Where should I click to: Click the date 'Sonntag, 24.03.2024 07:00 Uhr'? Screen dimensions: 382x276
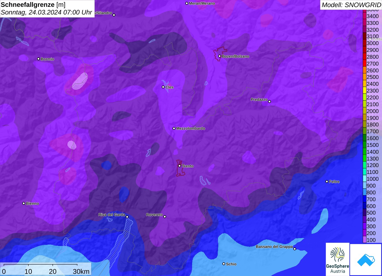(46, 12)
